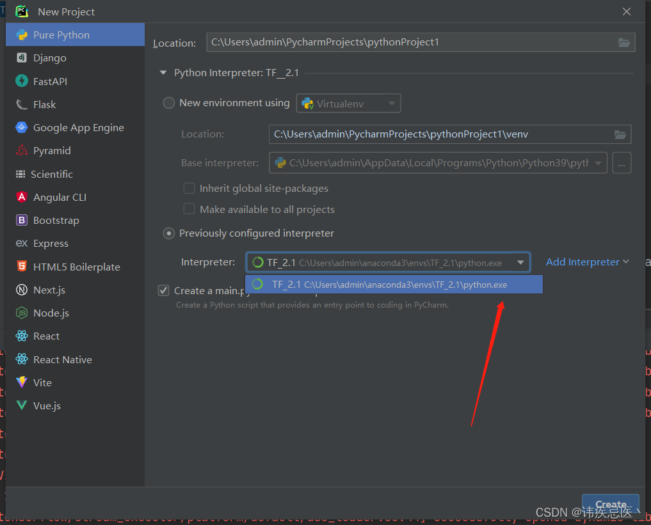Browse for project location folder icon
The image size is (651, 525).
point(624,42)
